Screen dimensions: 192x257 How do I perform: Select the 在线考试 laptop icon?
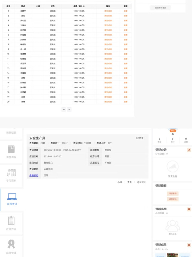12,197
